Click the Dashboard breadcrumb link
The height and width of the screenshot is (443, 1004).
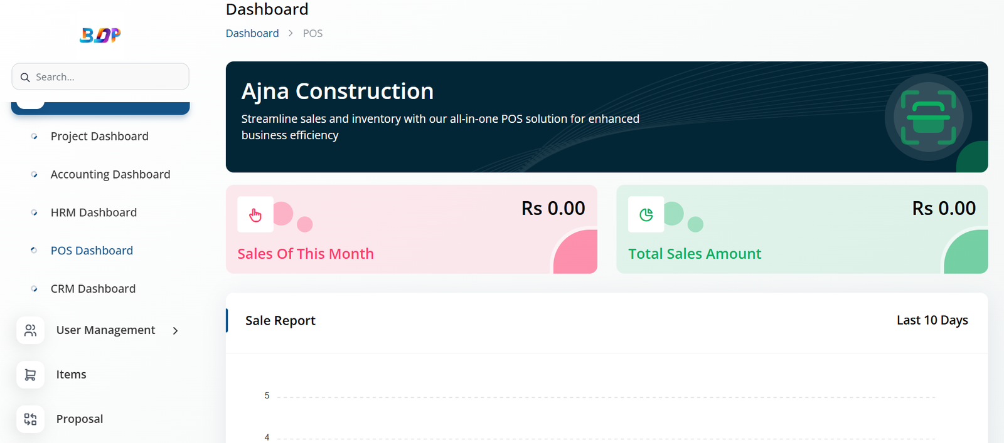point(252,33)
